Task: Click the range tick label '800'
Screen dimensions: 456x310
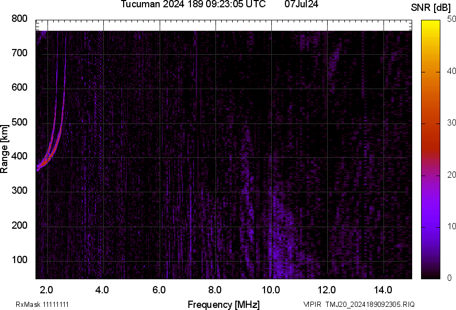Action: pyautogui.click(x=19, y=19)
